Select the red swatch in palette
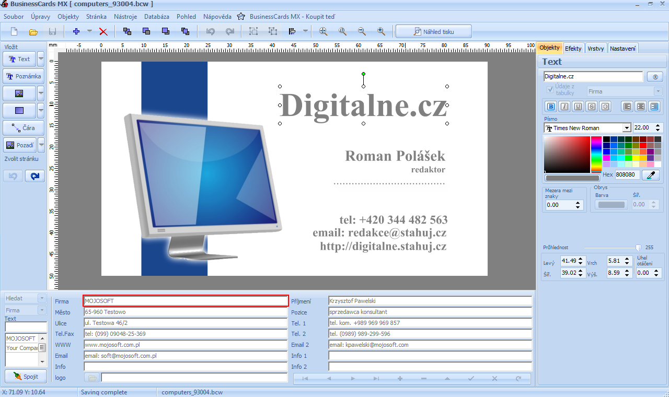This screenshot has width=669, height=397. pos(643,146)
